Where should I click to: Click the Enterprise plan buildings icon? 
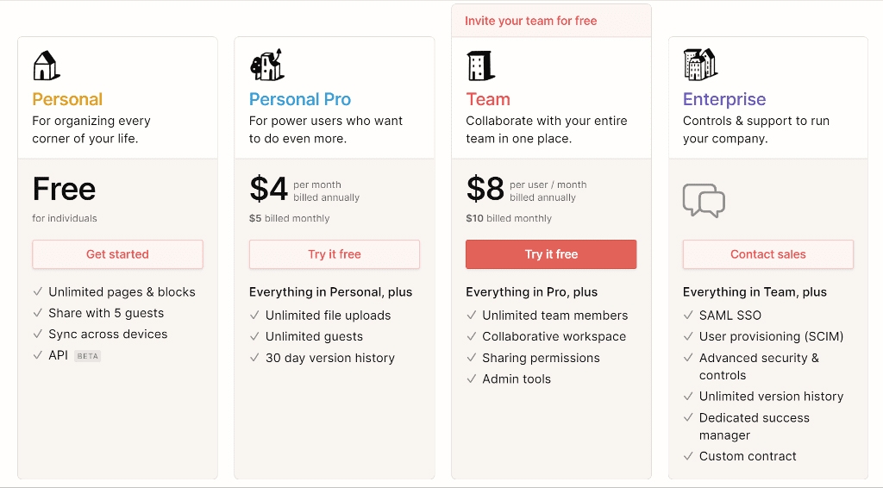tap(700, 65)
